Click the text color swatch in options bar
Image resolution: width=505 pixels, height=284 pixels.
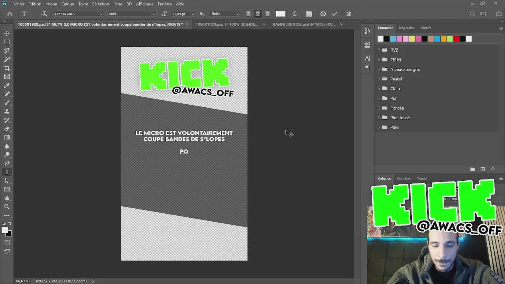point(281,14)
